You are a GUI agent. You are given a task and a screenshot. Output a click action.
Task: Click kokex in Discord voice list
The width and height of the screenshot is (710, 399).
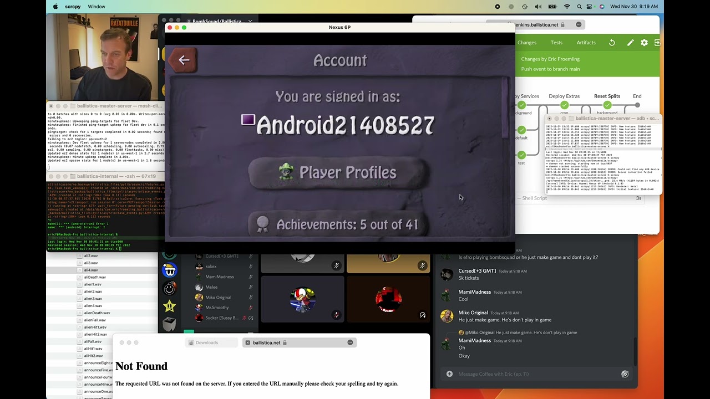click(211, 267)
